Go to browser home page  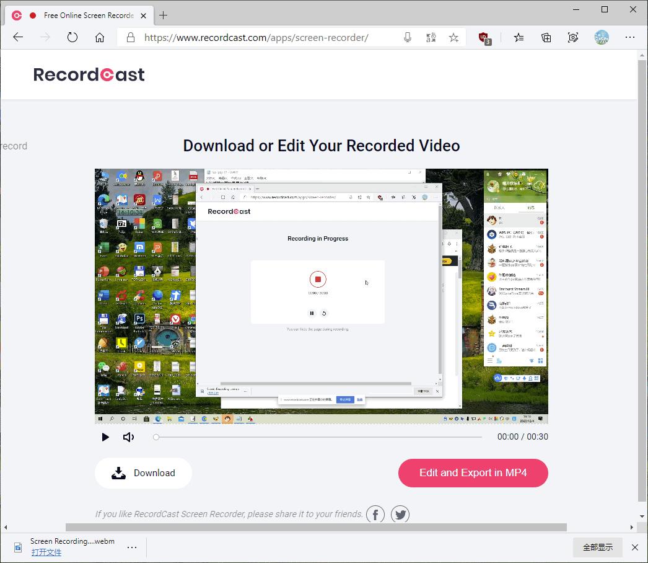[x=100, y=38]
